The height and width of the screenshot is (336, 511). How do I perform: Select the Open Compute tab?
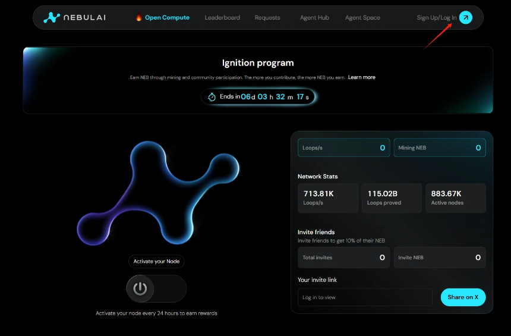167,18
